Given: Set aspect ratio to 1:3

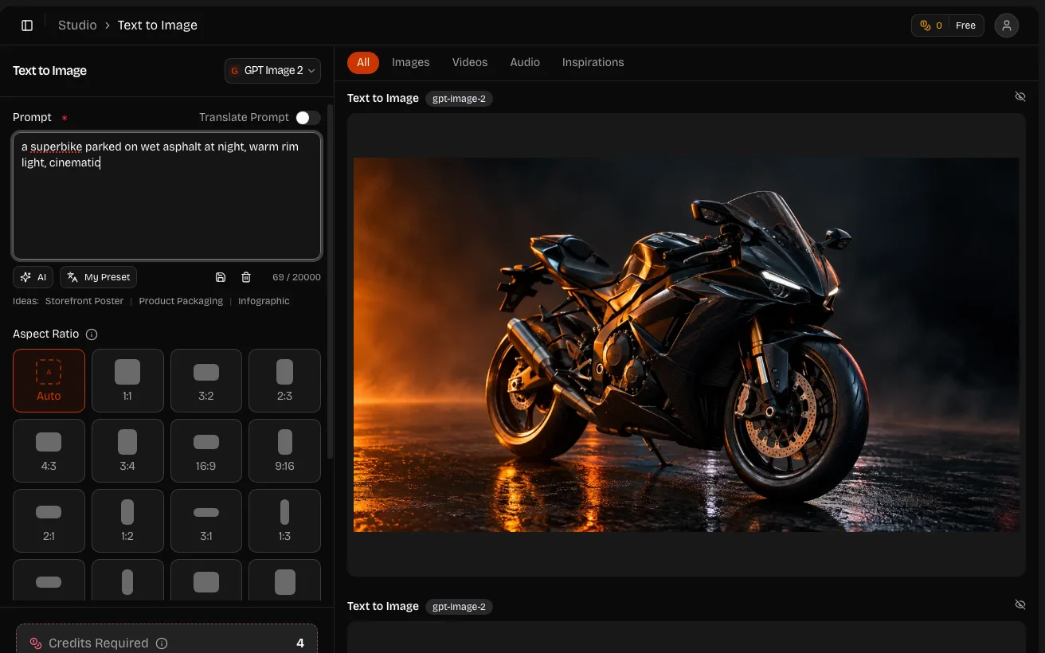Looking at the screenshot, I should pos(284,521).
